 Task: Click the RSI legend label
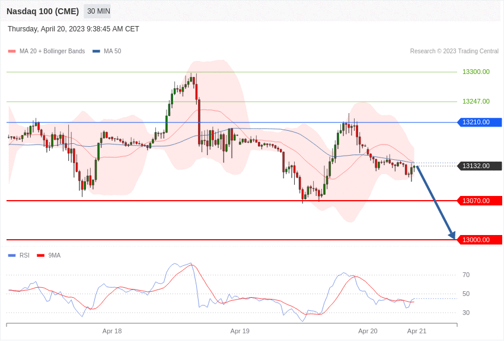pos(24,255)
